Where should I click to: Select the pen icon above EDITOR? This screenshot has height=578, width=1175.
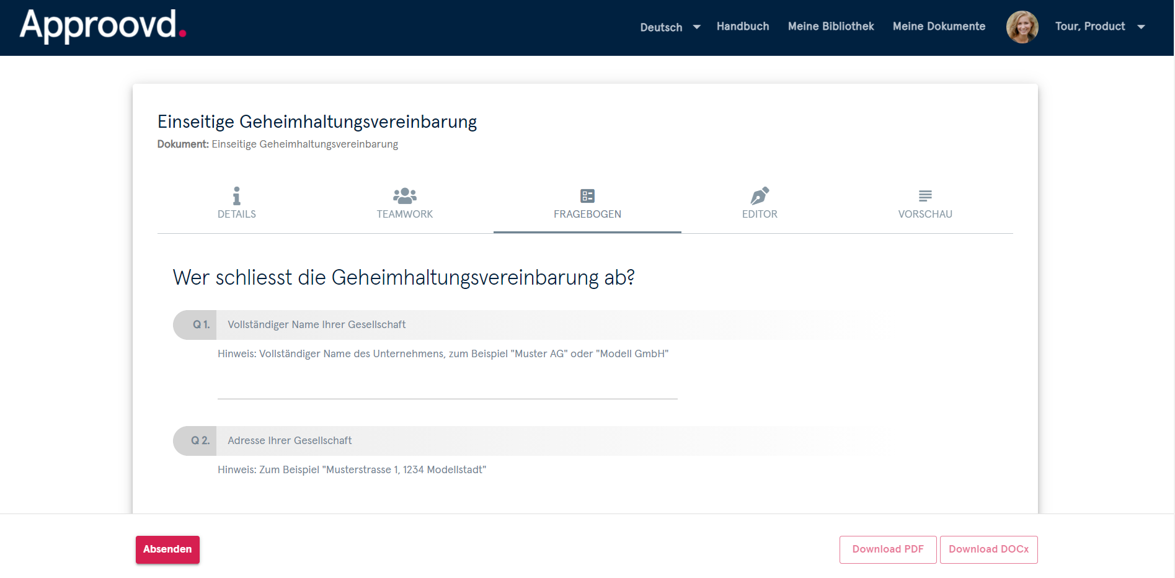(x=759, y=195)
